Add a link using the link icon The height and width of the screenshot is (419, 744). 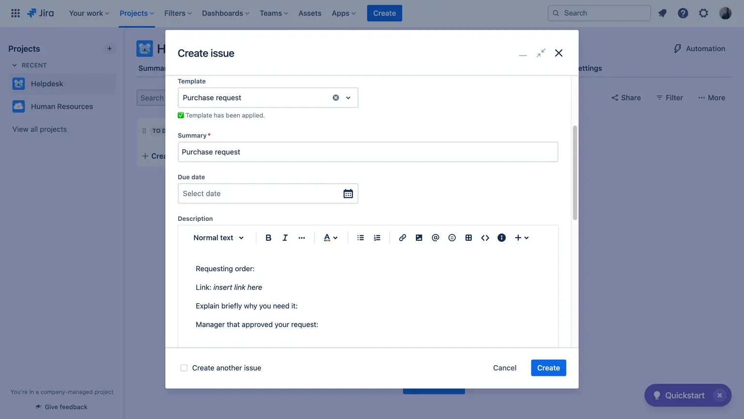coord(402,238)
